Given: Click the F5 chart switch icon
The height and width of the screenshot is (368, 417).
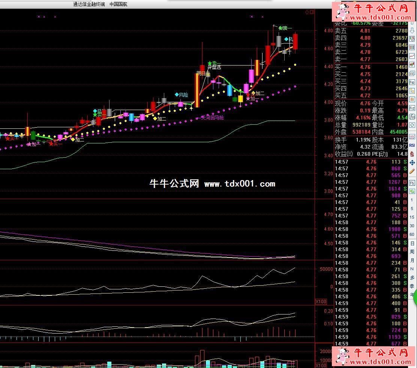Looking at the screenshot, I should pyautogui.click(x=412, y=183).
